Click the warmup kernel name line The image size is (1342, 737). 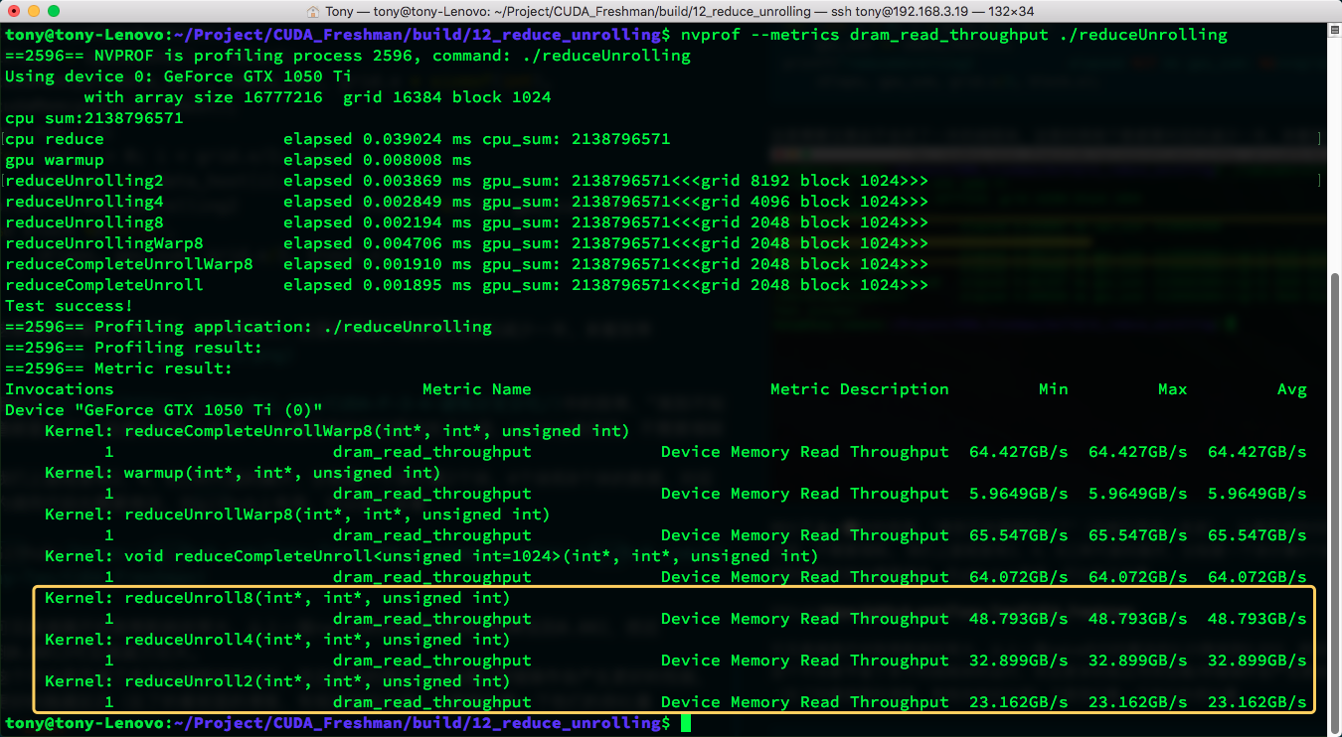[242, 473]
